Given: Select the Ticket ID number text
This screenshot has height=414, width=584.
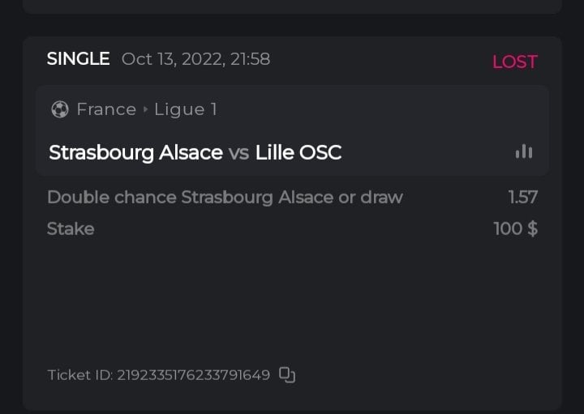Looking at the screenshot, I should (193, 375).
